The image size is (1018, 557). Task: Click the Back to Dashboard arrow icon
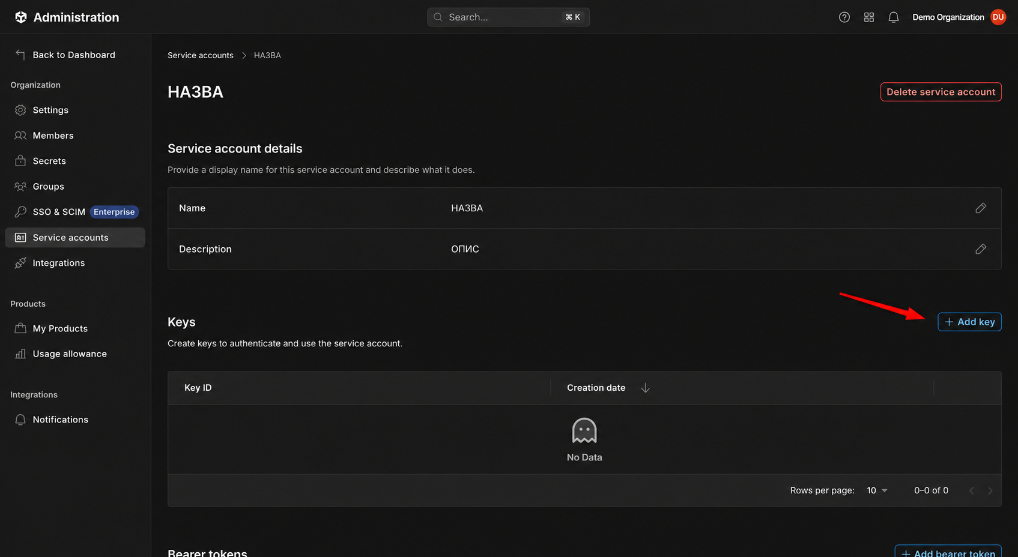pyautogui.click(x=20, y=55)
